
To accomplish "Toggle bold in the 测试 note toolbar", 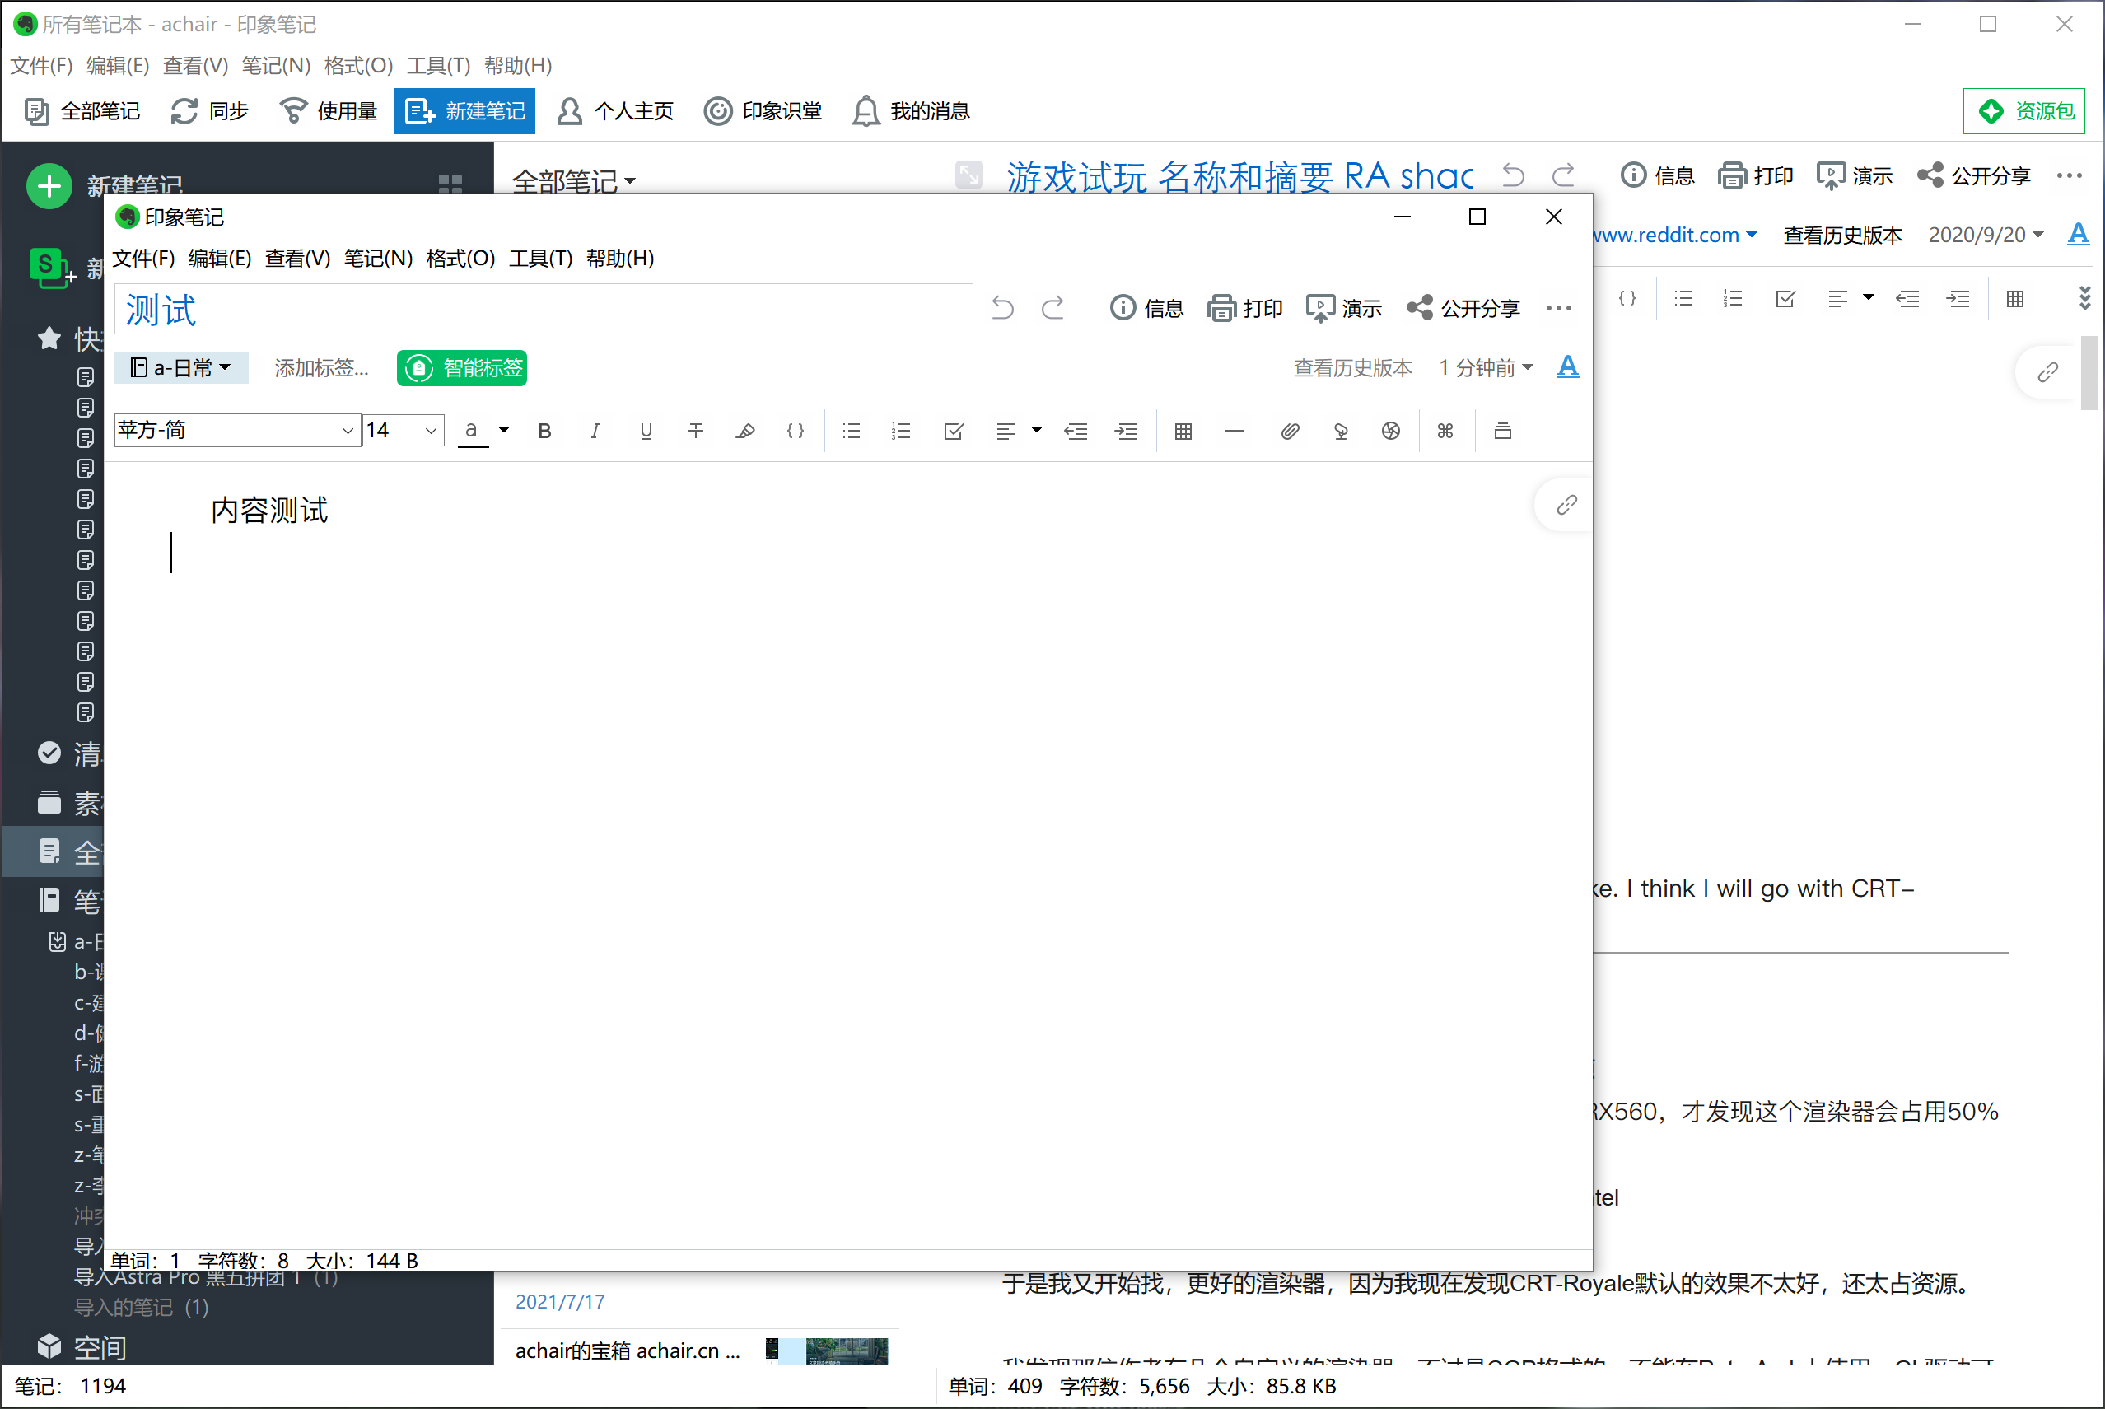I will coord(544,432).
